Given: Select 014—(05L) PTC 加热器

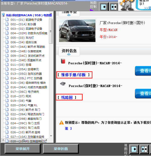Looking at the screenshot, I should coord(26,78).
